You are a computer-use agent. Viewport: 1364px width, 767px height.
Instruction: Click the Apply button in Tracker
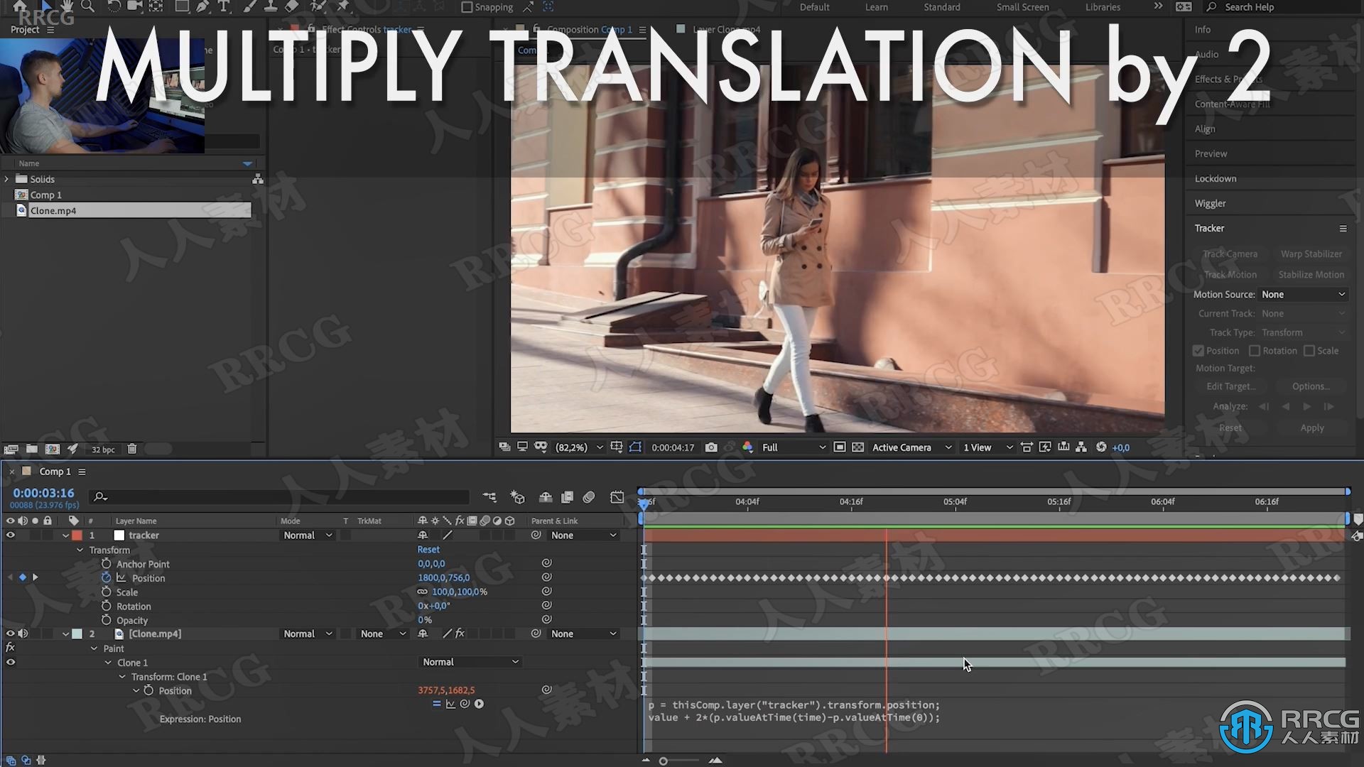click(x=1311, y=428)
